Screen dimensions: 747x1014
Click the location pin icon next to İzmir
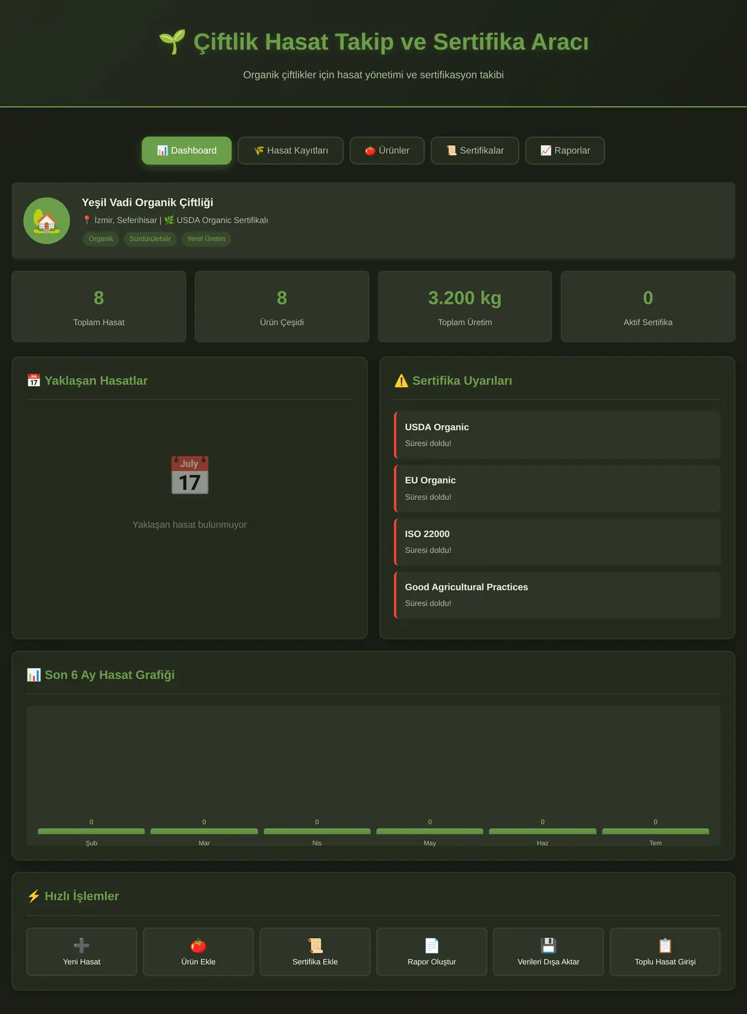click(87, 220)
